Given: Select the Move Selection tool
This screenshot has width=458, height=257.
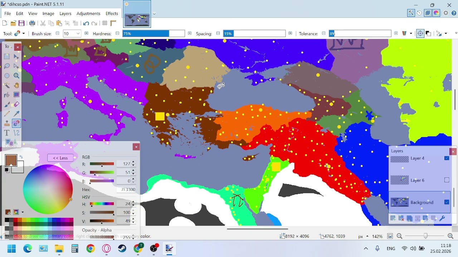Looking at the screenshot, I should tap(16, 66).
